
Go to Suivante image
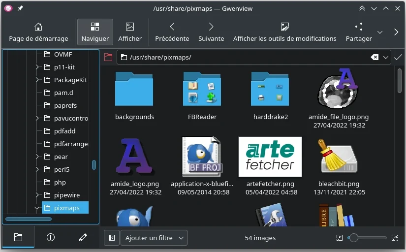(x=211, y=32)
